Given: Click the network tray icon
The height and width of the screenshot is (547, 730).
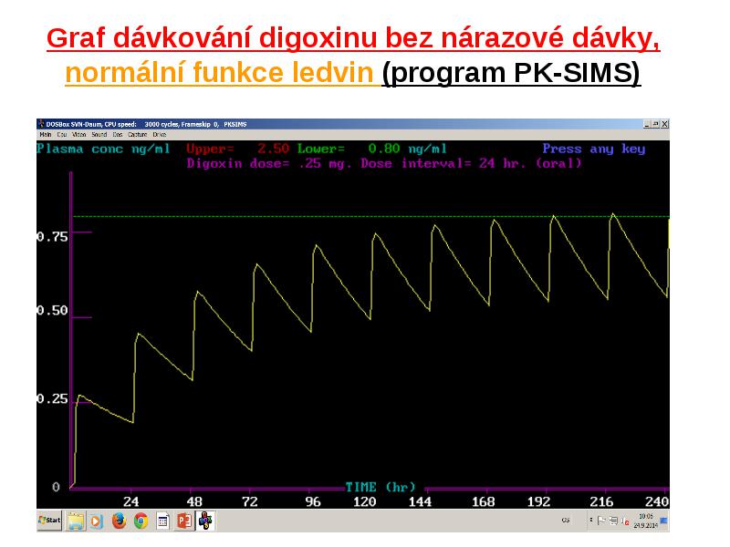Looking at the screenshot, I should point(613,521).
